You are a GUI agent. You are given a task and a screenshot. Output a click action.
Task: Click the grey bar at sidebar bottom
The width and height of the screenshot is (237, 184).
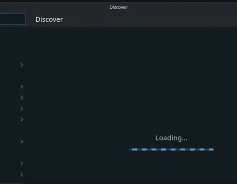11,183
